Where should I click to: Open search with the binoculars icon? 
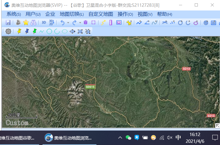33,22
